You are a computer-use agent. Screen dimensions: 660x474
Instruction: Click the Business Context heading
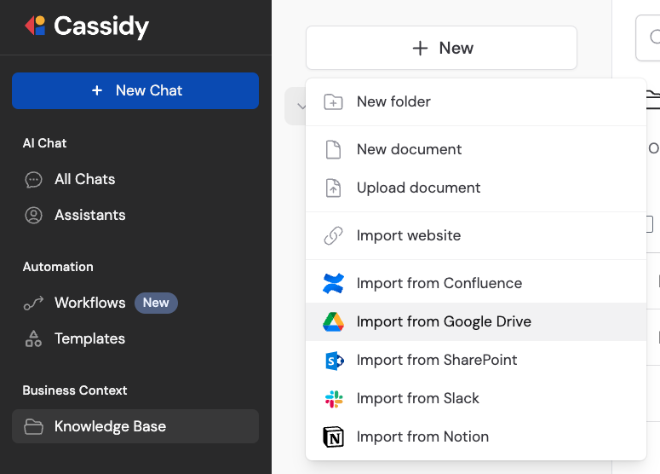(x=75, y=390)
